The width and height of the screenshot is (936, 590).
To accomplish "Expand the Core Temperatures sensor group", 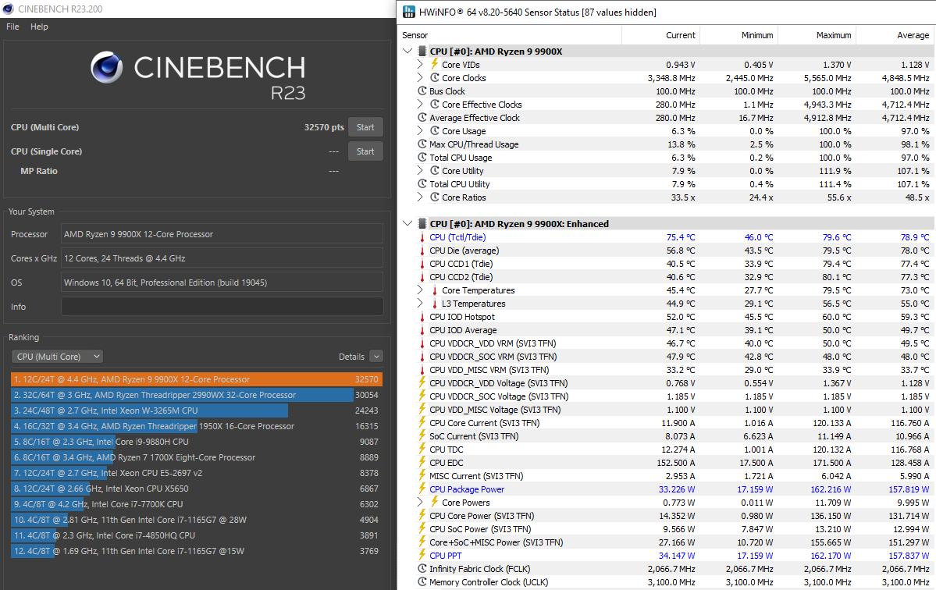I will point(420,290).
